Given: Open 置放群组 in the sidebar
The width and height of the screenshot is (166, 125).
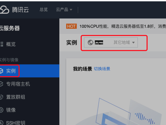Looking at the screenshot, I should click(15, 97).
